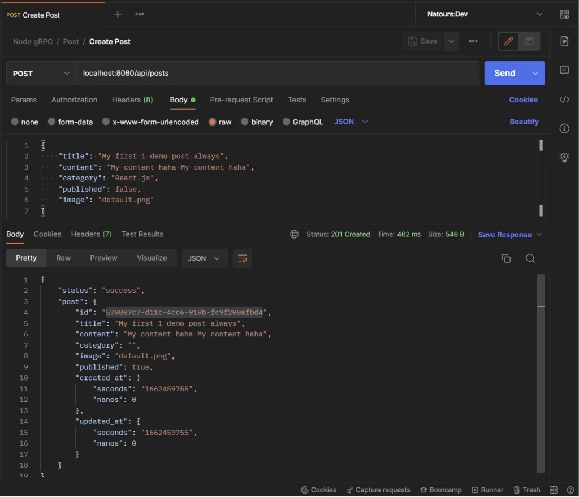Open the Pull Request suggestions lightbulb
579x497 pixels.
(x=564, y=157)
